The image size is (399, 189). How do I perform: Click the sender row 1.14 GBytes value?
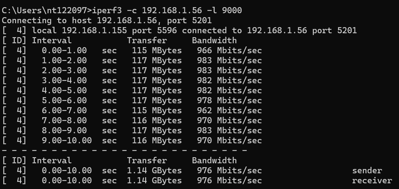pos(154,170)
